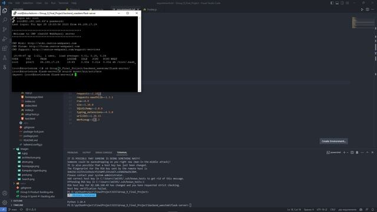The image size is (377, 212).
Task: Open Group 9 Sprint #1 Backlog.xlsx file
Action: 37,196
